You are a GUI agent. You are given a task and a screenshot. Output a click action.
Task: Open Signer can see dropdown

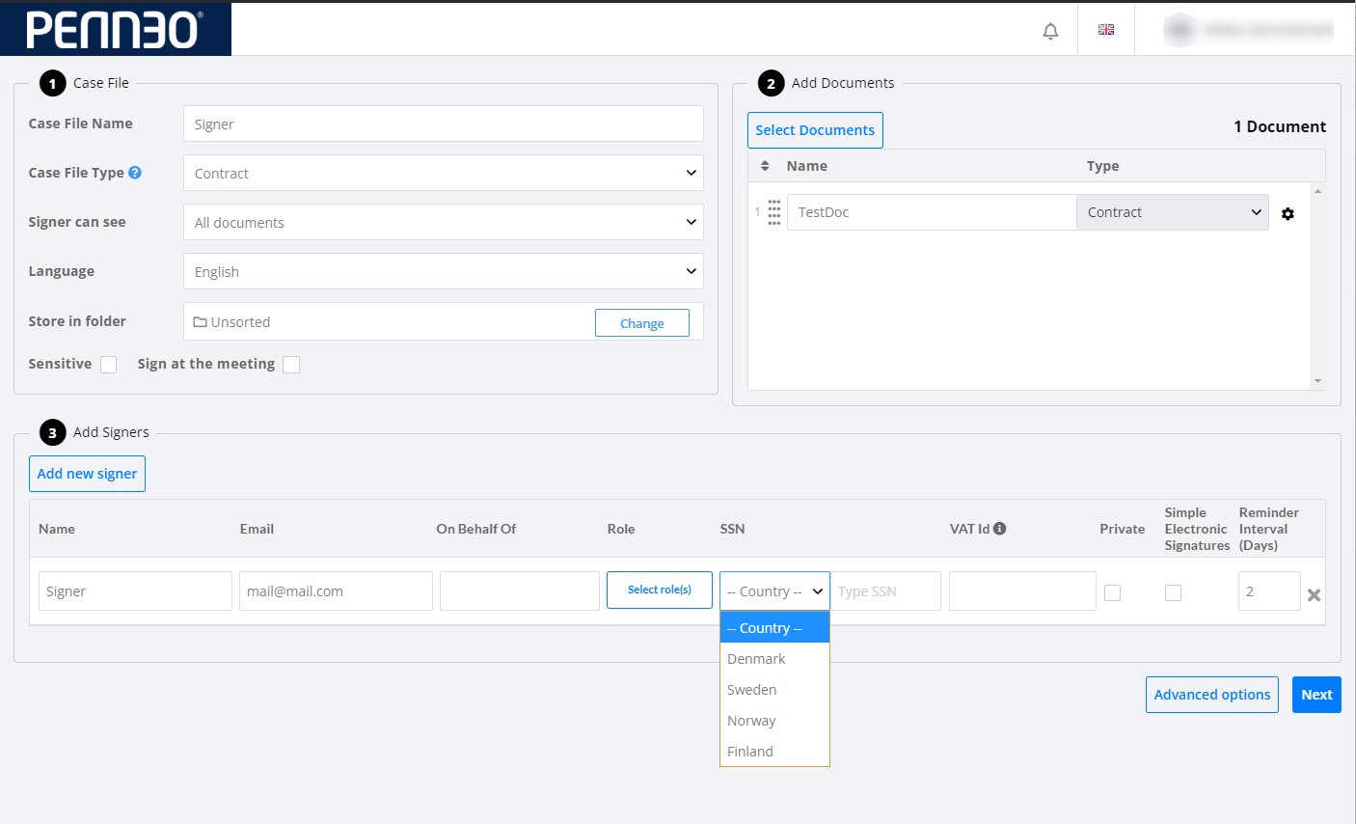point(444,222)
